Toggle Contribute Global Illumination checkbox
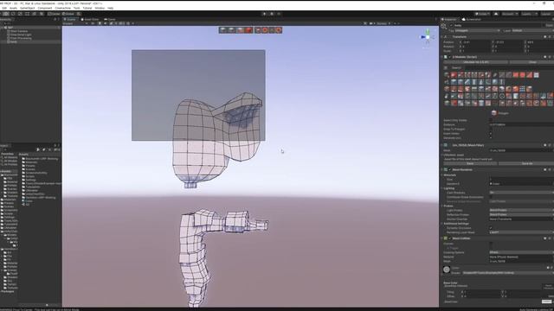 point(491,197)
